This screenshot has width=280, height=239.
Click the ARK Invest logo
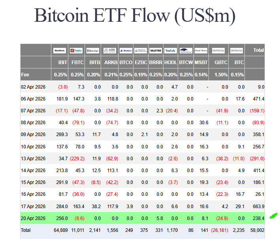[110, 51]
